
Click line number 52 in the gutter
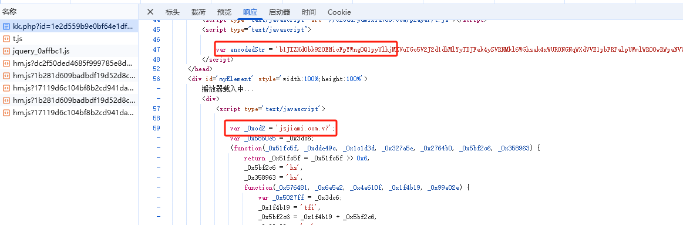(157, 69)
